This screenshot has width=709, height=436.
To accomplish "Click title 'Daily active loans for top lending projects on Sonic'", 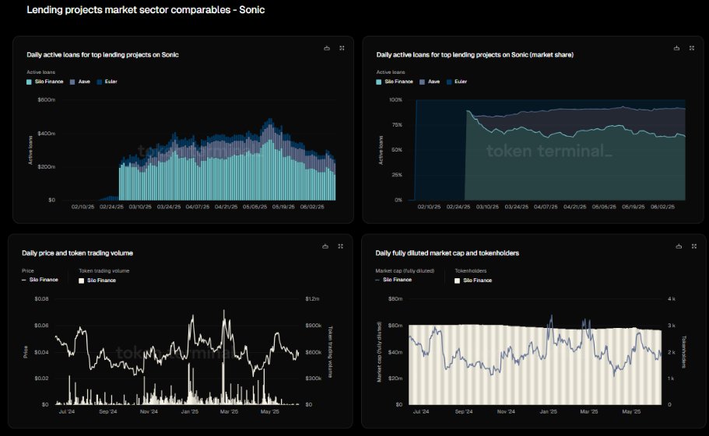I will coord(103,54).
